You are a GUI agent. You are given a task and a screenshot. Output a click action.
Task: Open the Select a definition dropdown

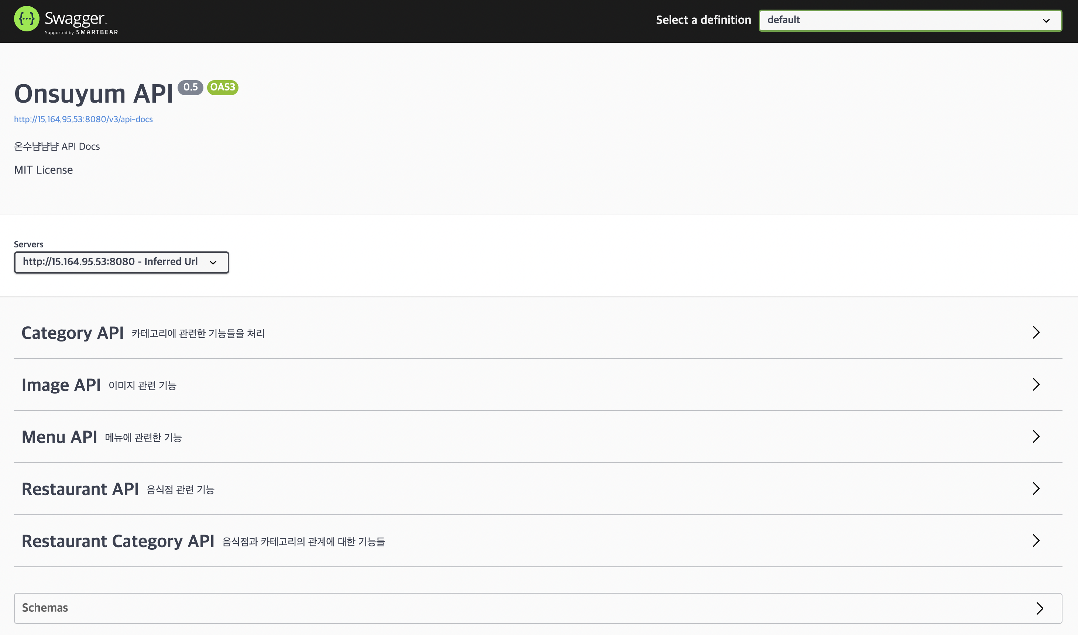(909, 20)
